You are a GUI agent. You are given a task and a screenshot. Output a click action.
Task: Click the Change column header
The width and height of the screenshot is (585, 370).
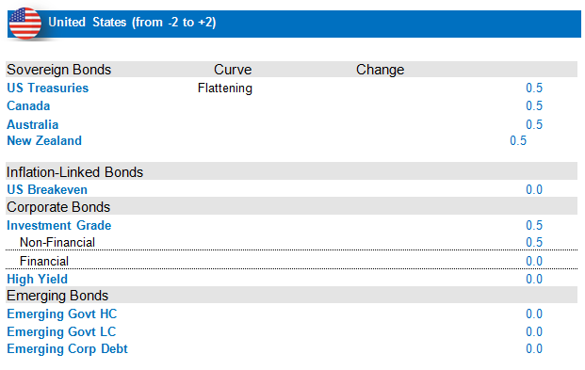point(381,70)
